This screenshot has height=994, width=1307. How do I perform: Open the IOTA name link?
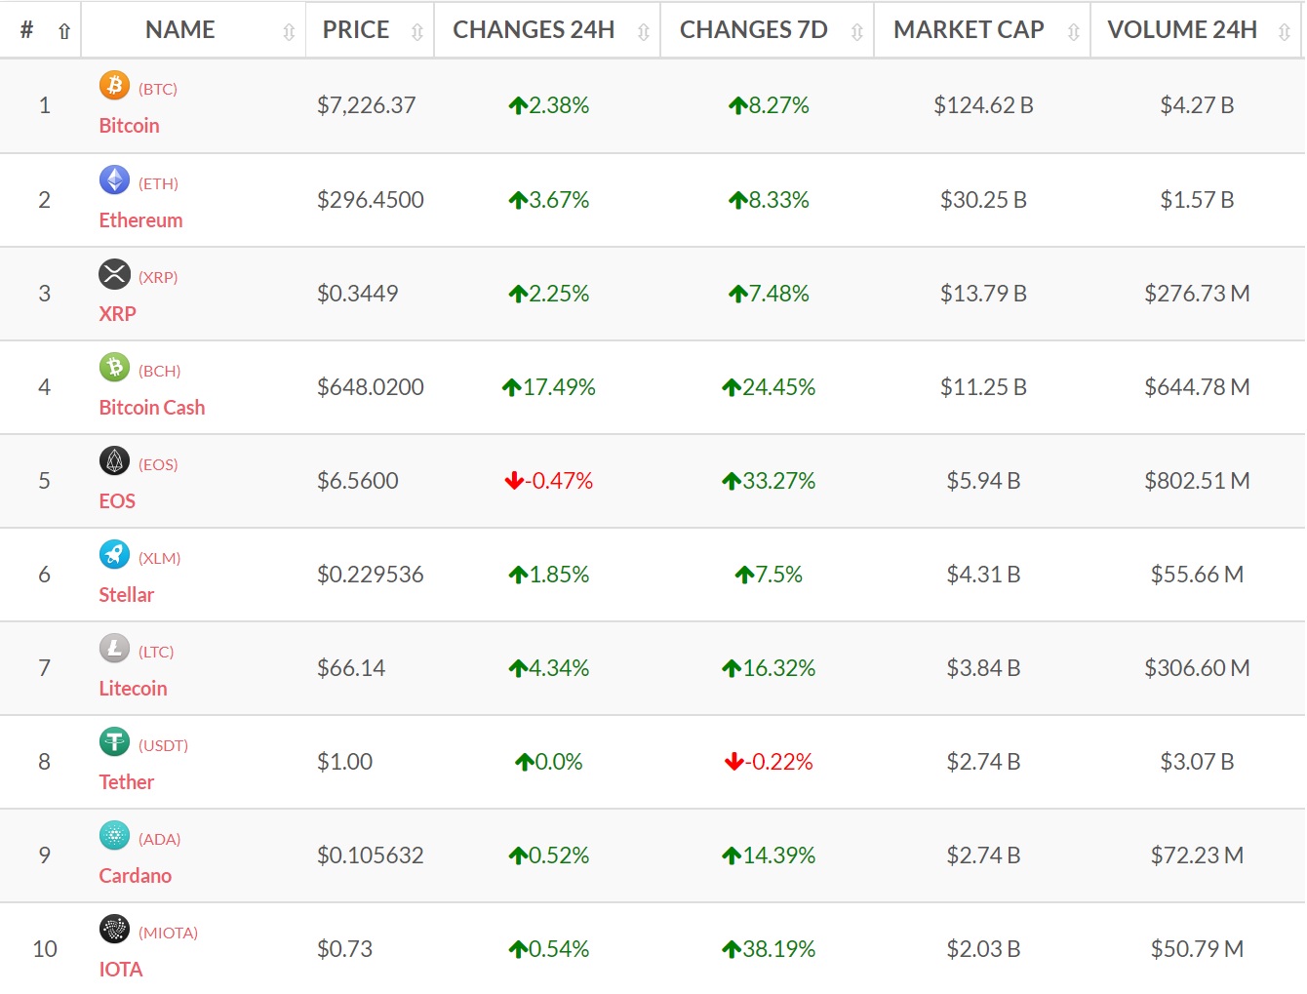point(121,970)
